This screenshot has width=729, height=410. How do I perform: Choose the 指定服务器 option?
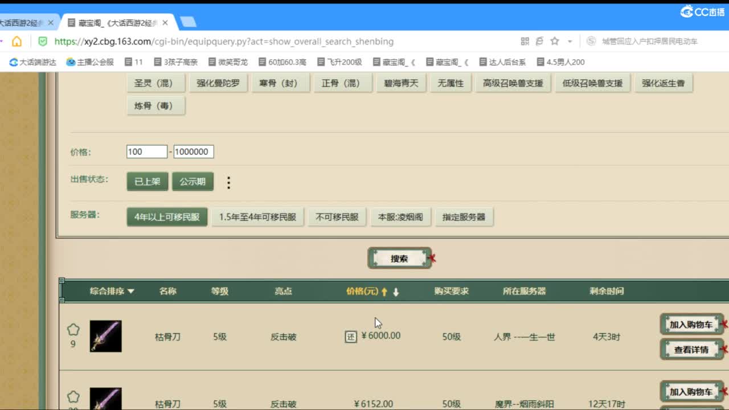[464, 217]
